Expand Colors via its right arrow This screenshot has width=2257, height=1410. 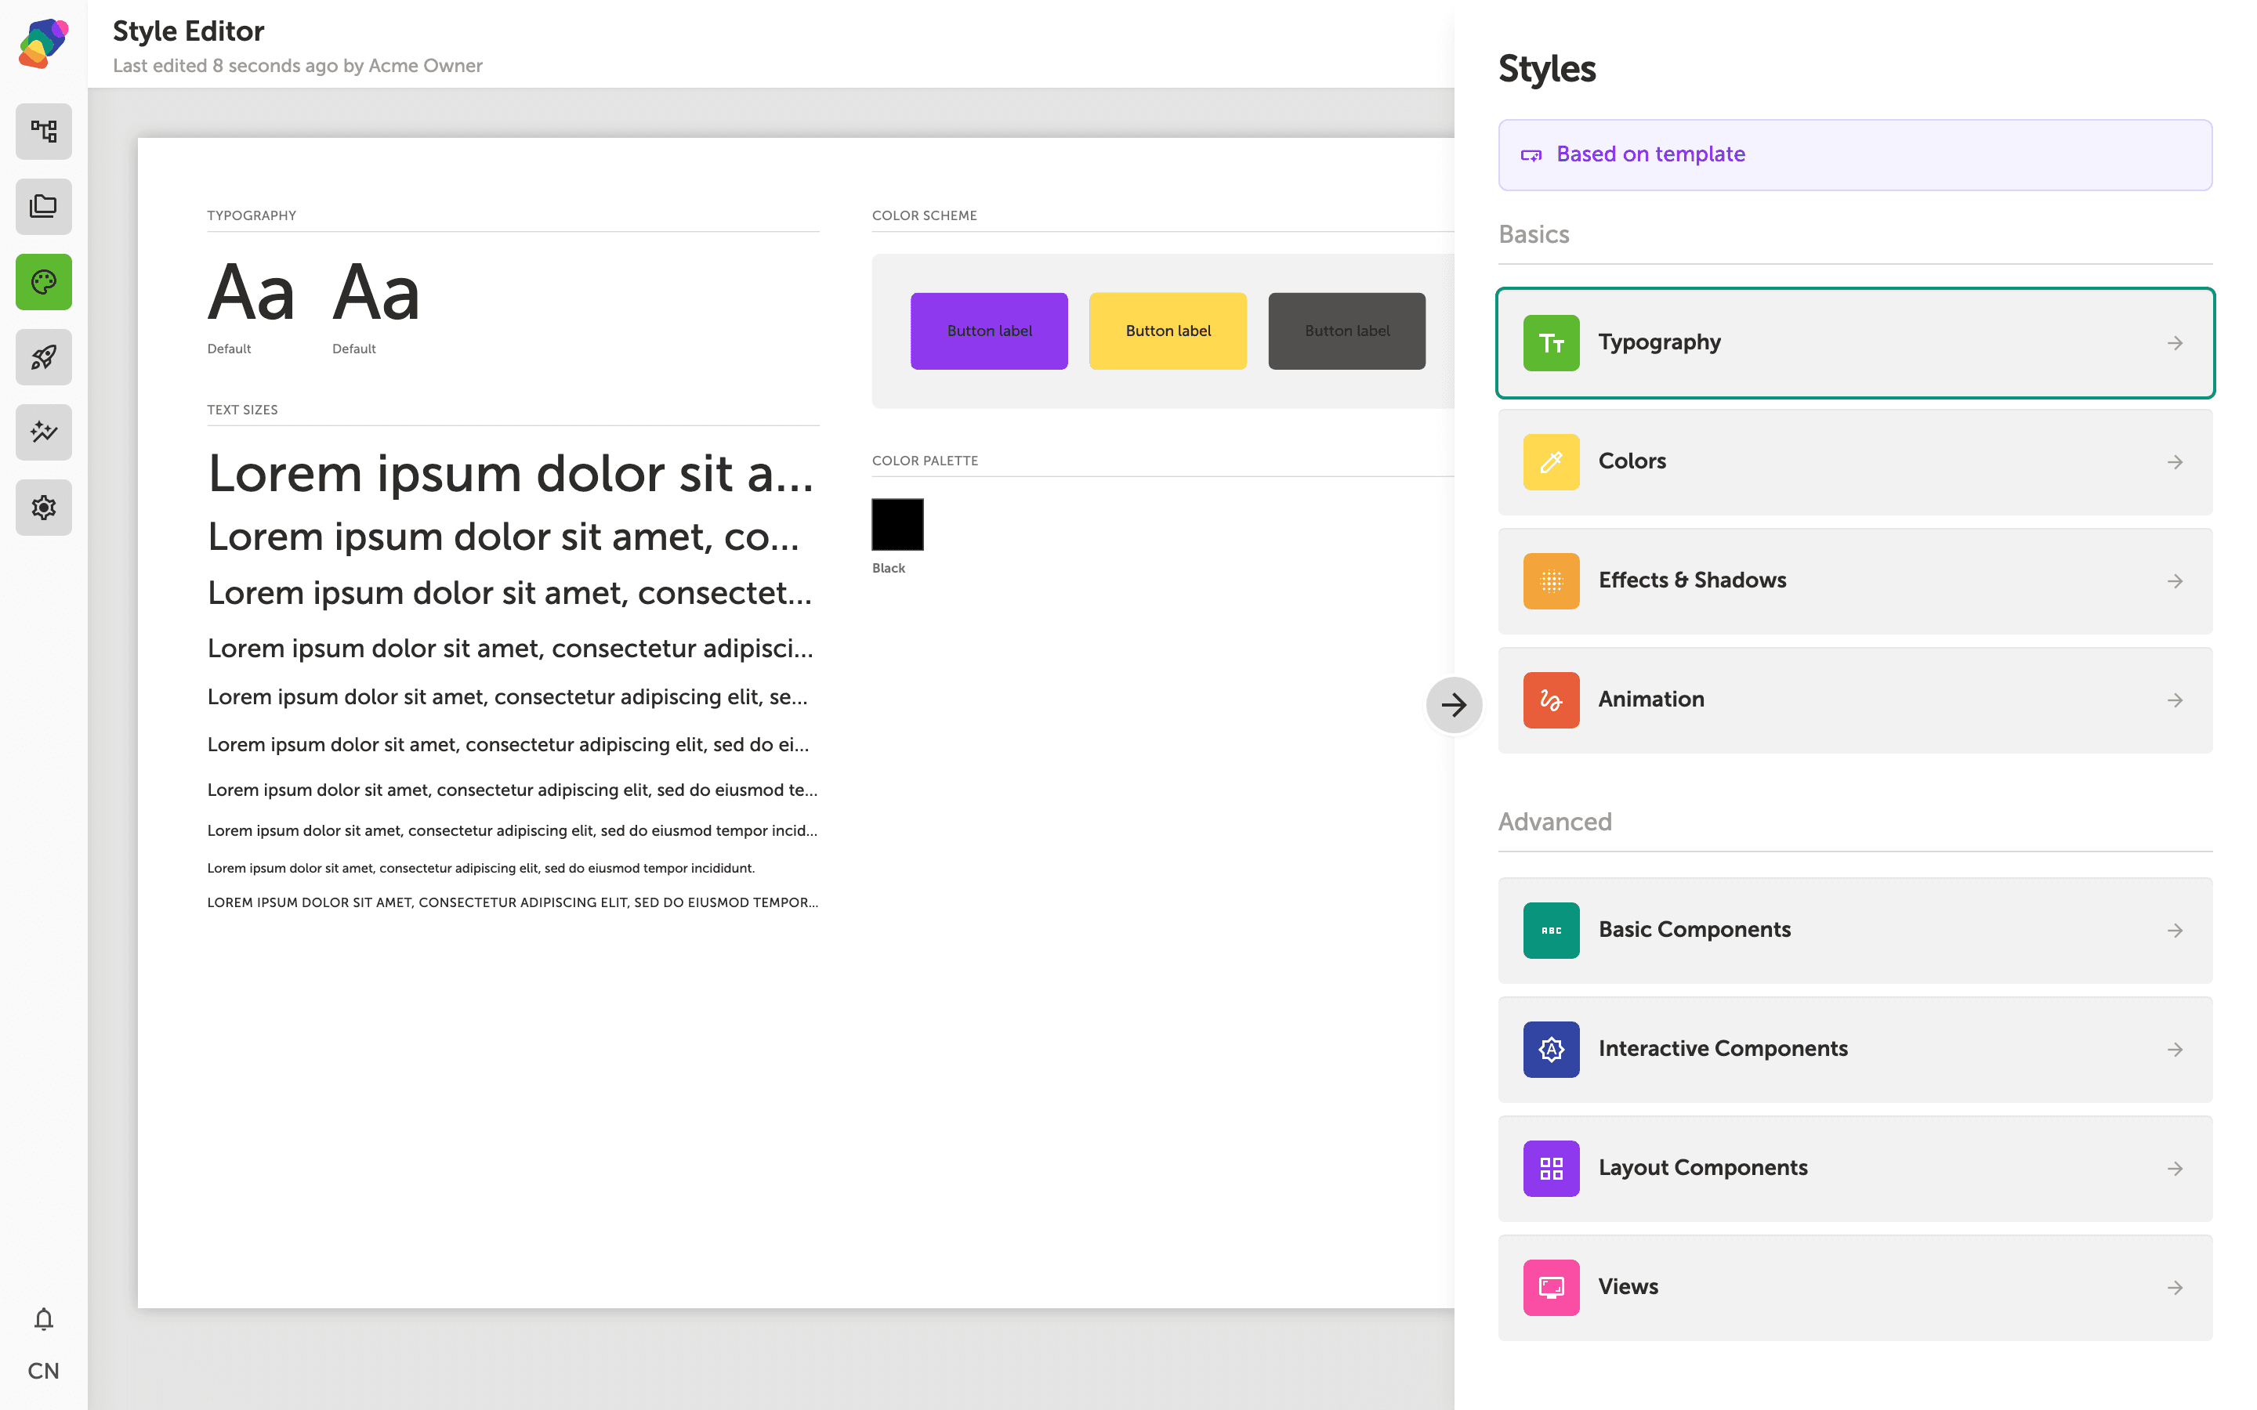point(2175,461)
